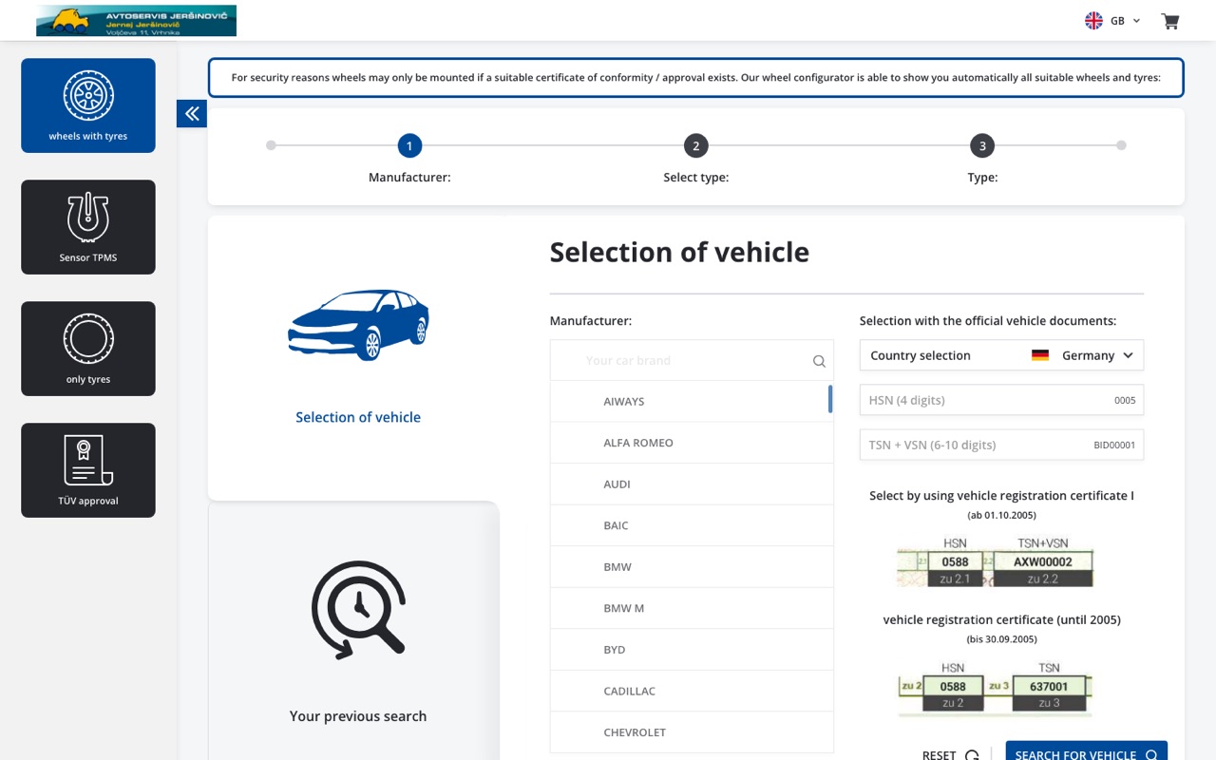Go to step 2 Select type
Image resolution: width=1216 pixels, height=760 pixels.
pos(696,145)
